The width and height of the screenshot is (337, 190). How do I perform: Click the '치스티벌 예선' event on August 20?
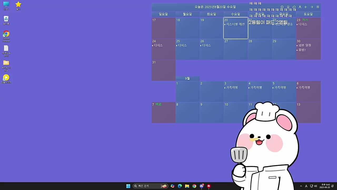coord(235,24)
